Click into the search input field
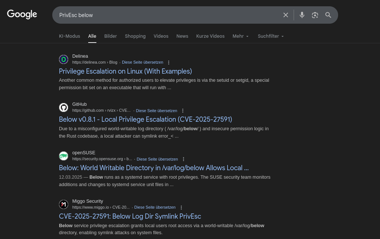The height and width of the screenshot is (239, 380). click(167, 15)
